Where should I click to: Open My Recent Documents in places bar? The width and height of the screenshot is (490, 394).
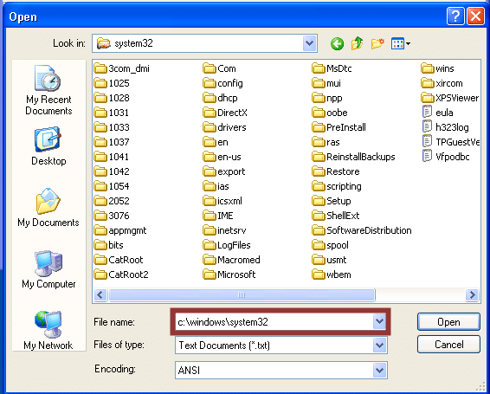[48, 90]
